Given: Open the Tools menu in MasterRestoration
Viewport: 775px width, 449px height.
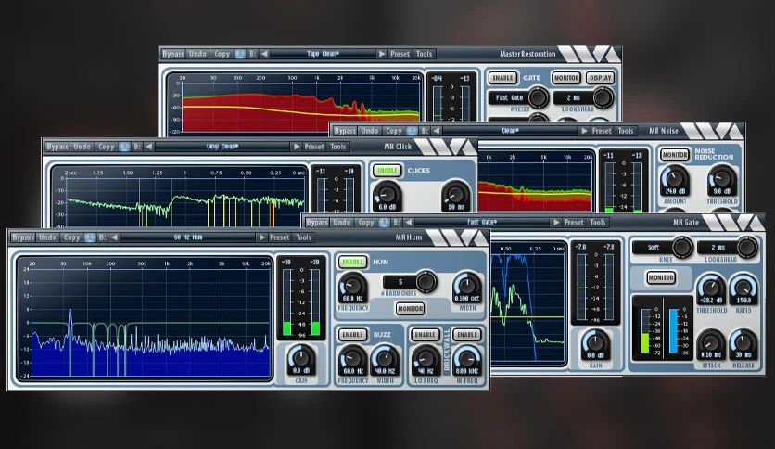Looking at the screenshot, I should (424, 54).
